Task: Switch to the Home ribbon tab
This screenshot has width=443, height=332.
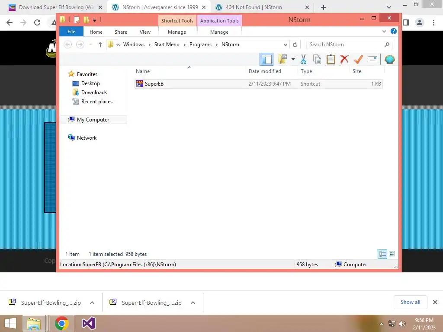Action: (96, 32)
